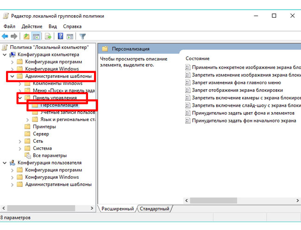The image size is (301, 230).
Task: Collapse computer's Административные шаблоны chevron
Action: tap(13, 76)
